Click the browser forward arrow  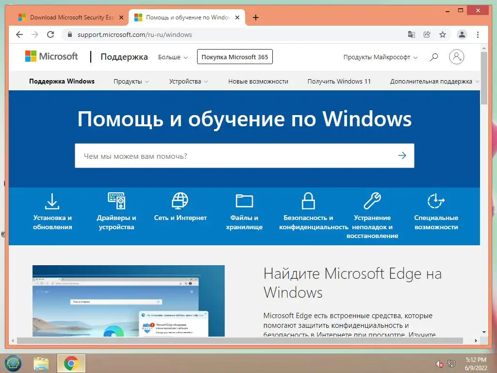pyautogui.click(x=35, y=34)
